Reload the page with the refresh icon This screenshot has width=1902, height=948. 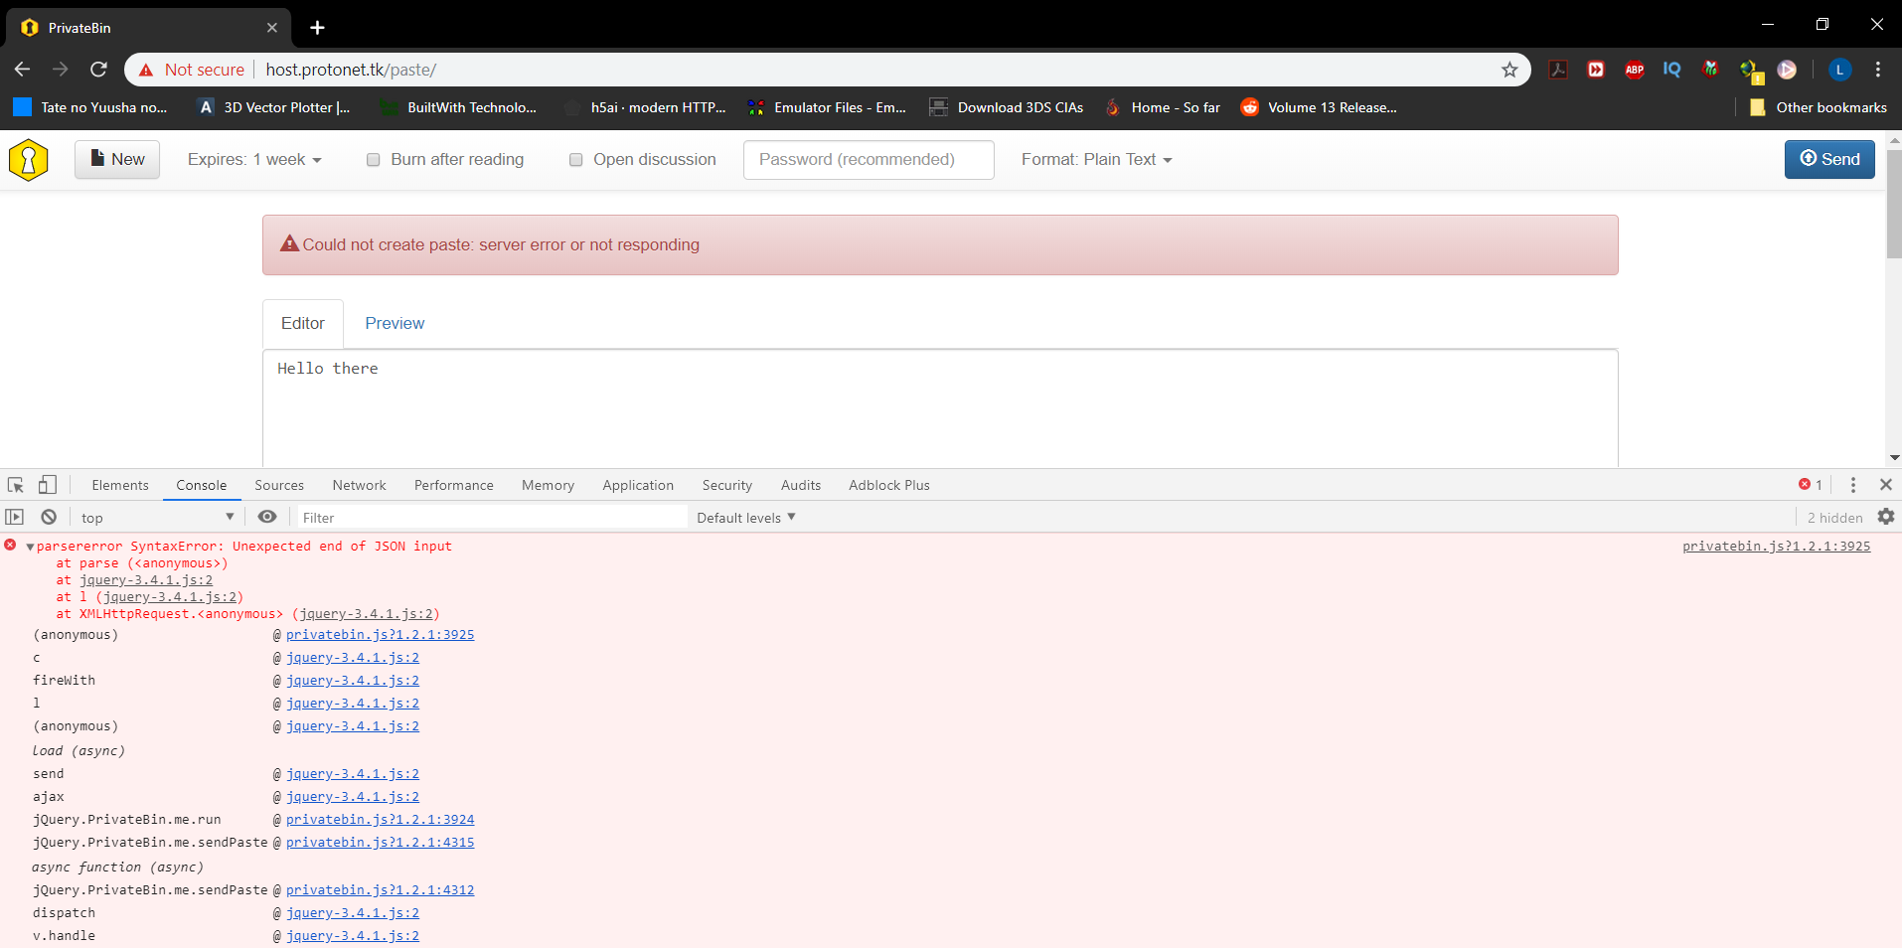(97, 69)
